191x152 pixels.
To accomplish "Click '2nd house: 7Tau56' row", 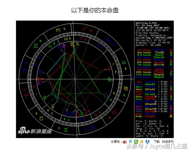I will pos(155,53).
